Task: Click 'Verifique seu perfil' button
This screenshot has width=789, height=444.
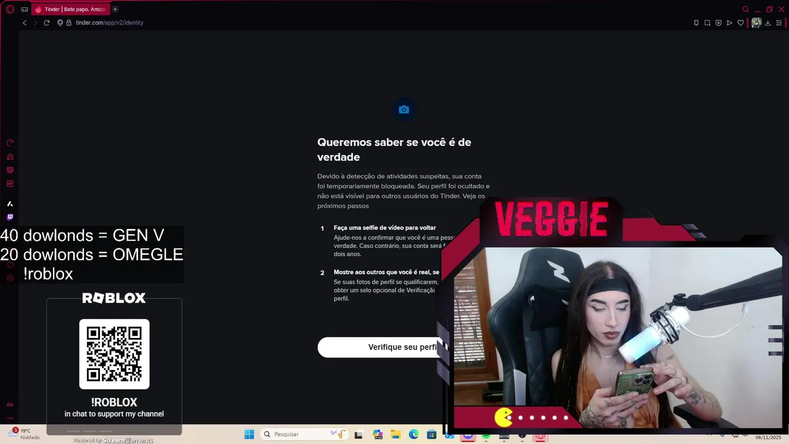Action: tap(381, 347)
